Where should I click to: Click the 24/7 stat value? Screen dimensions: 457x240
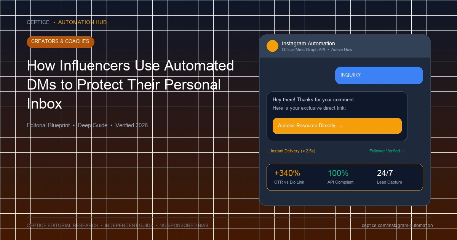point(385,173)
